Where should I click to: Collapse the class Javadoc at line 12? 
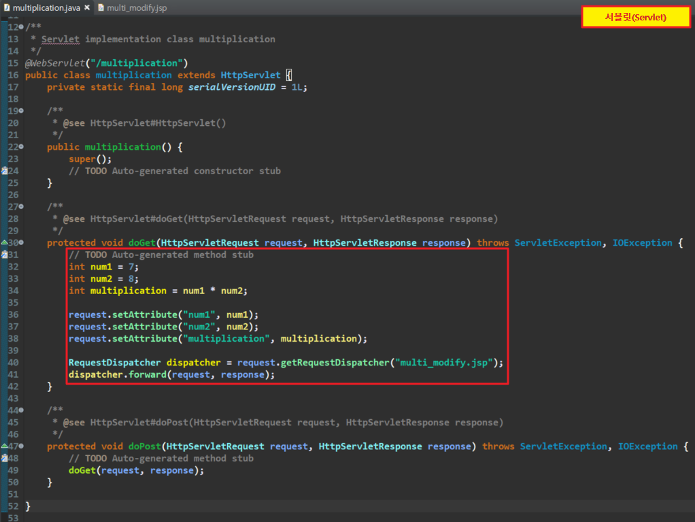coord(21,27)
